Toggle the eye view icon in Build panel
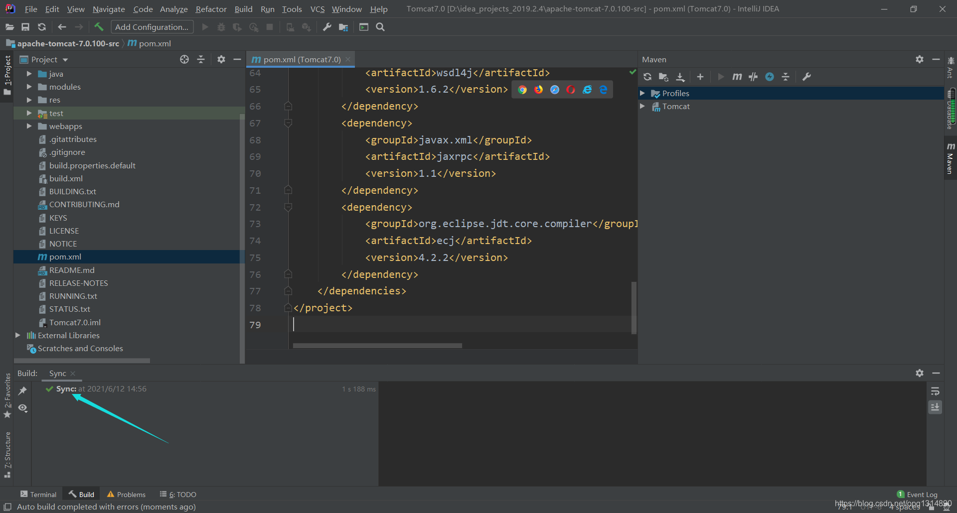 pyautogui.click(x=22, y=408)
